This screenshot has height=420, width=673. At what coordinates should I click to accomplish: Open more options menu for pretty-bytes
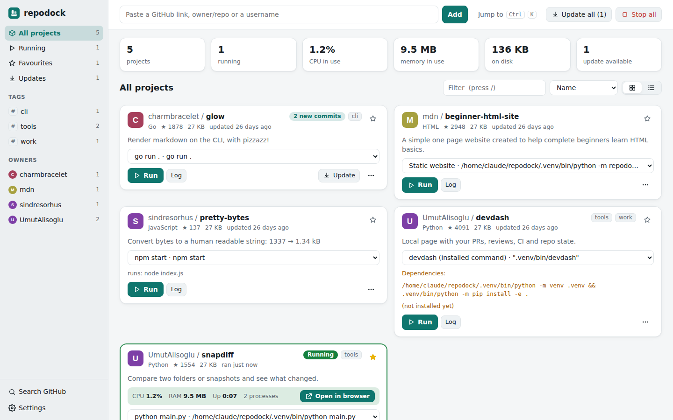point(371,289)
